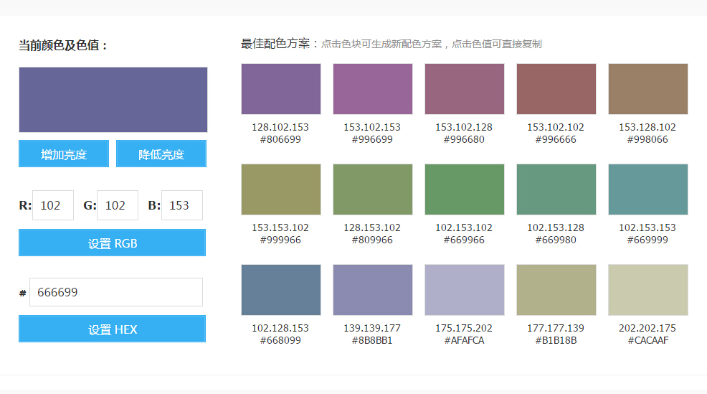Viewport: 707px width, 394px height.
Task: Copy the #CACAAF color value text
Action: point(647,340)
